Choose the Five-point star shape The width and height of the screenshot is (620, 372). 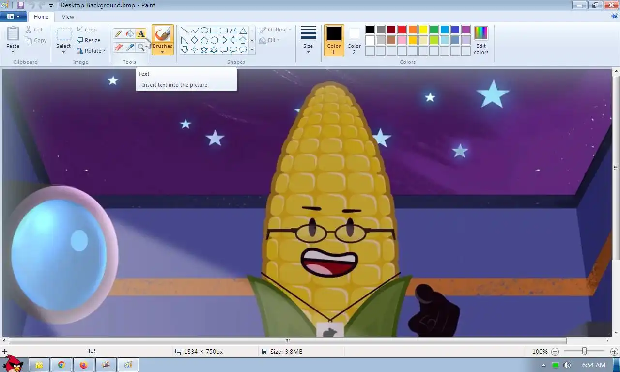(204, 49)
